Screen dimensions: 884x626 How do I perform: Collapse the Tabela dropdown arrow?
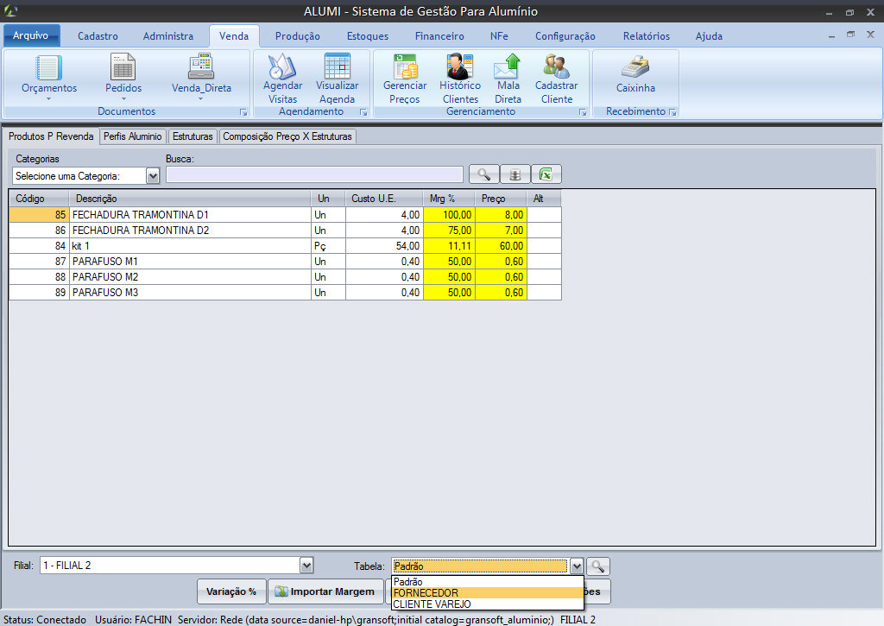(576, 566)
